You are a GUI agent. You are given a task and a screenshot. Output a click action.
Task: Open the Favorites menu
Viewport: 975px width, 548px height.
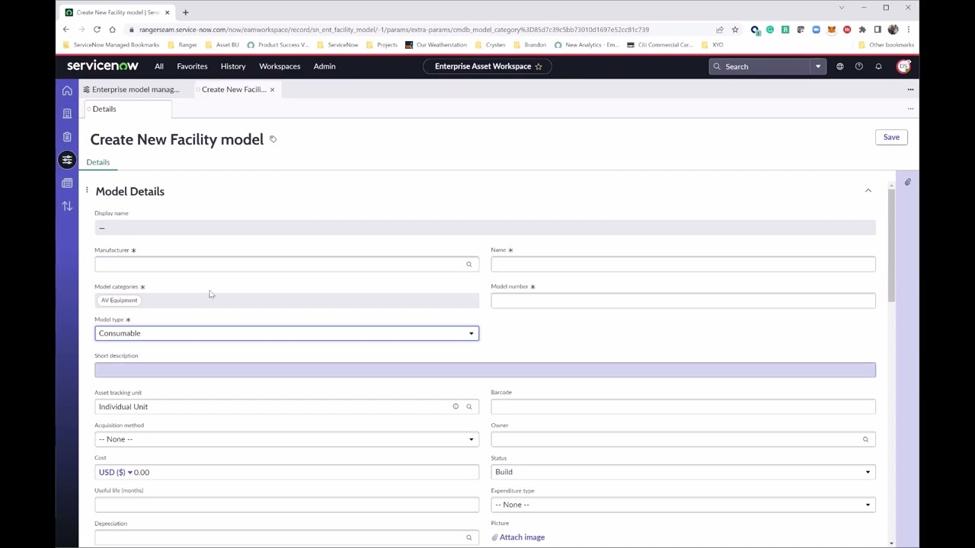point(192,66)
